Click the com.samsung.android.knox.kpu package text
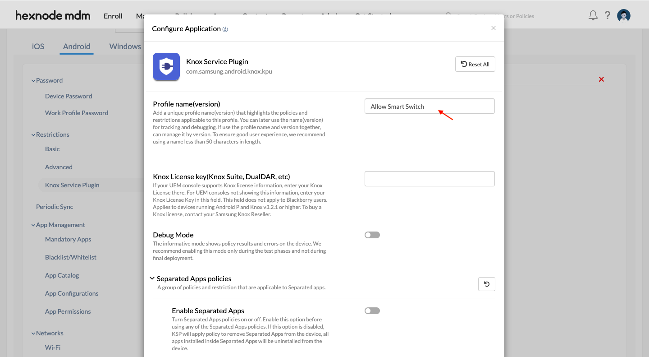Viewport: 649px width, 357px height. [229, 71]
